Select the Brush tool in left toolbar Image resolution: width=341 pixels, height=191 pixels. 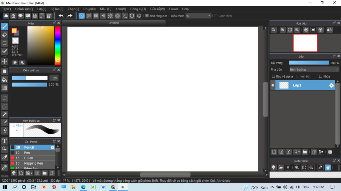[5, 27]
